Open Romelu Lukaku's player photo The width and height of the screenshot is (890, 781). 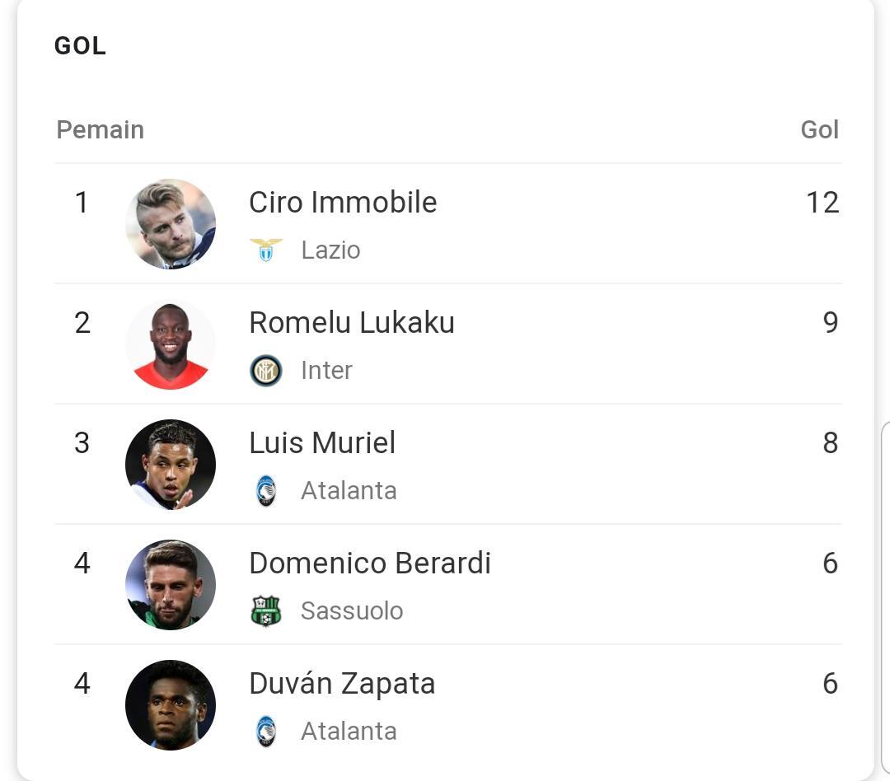[x=171, y=344]
